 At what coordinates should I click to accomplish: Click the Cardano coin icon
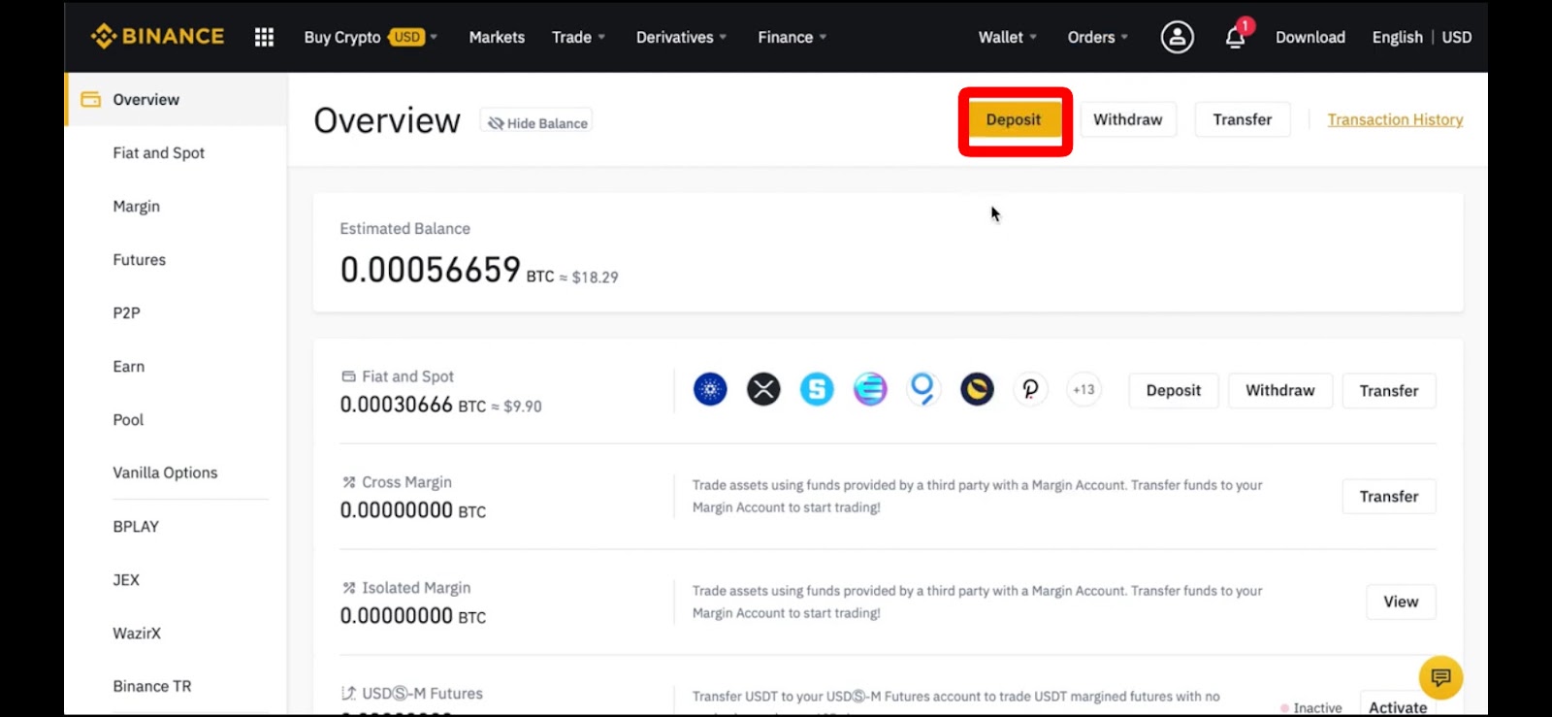point(710,390)
